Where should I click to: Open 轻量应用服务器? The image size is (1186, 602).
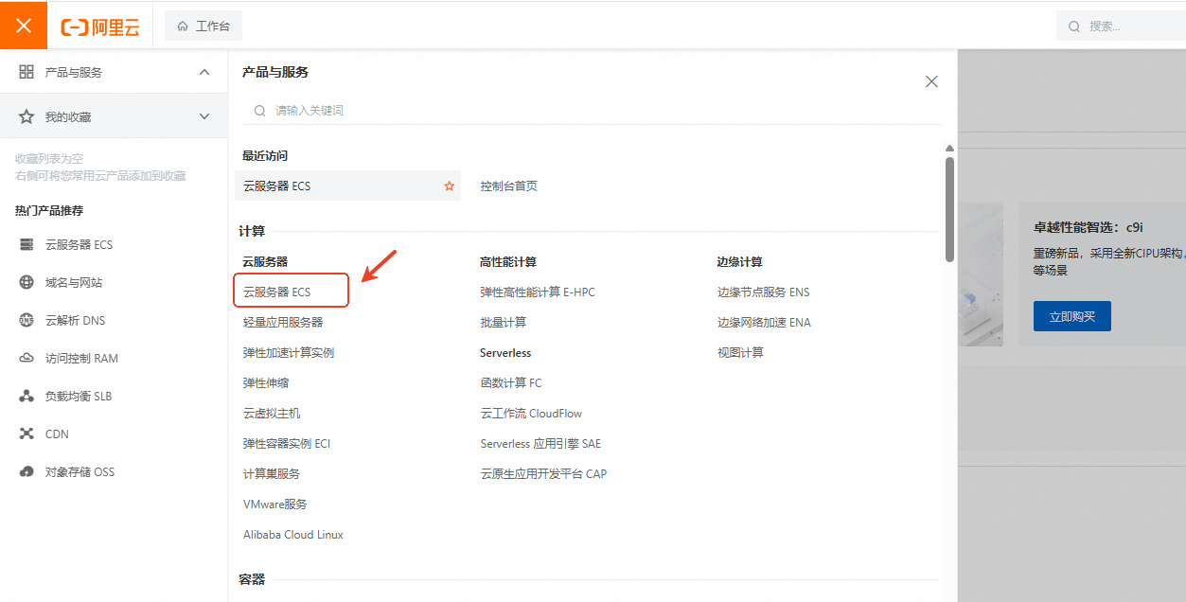coord(283,323)
